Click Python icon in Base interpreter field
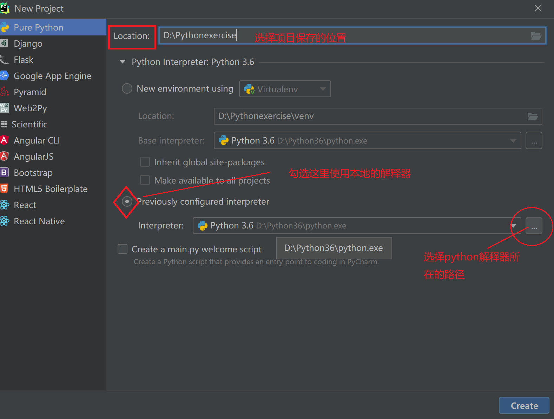Screen dimensions: 554x419 [x=224, y=140]
